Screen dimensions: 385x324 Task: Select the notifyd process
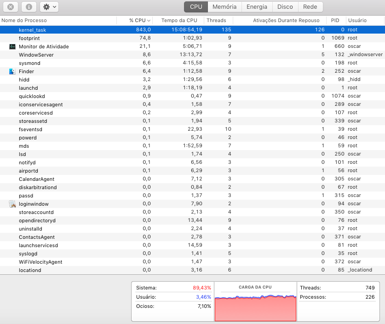(x=192, y=162)
